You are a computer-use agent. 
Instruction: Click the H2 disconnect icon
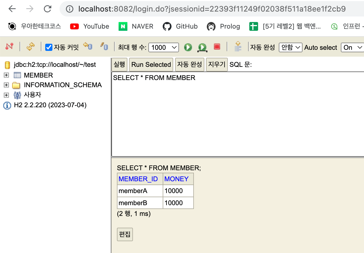click(9, 46)
